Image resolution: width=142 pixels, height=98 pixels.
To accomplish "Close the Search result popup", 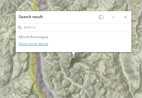I will (125, 17).
